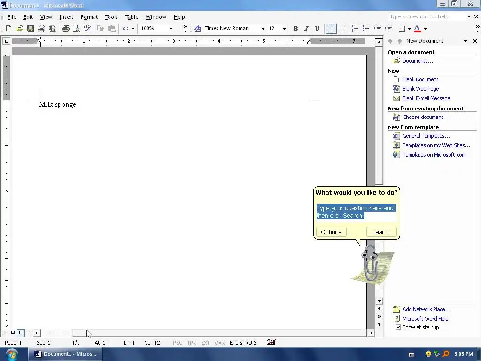Screen dimensions: 481x361
Task: Open the font size 12 dropdown
Action: coord(284,29)
